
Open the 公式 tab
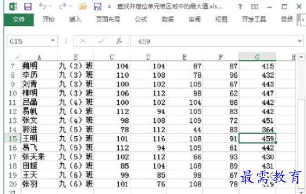coord(141,19)
